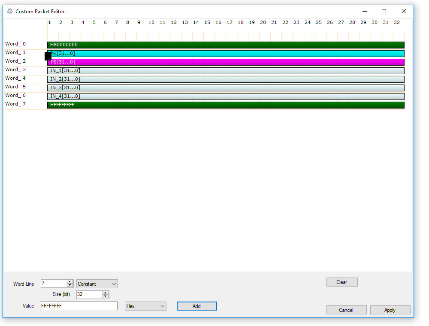The image size is (429, 326).
Task: Click the Word_ 2 row label
Action: pyautogui.click(x=15, y=61)
